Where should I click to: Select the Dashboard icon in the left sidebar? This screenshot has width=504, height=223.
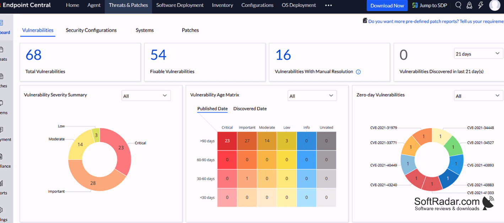[1, 23]
